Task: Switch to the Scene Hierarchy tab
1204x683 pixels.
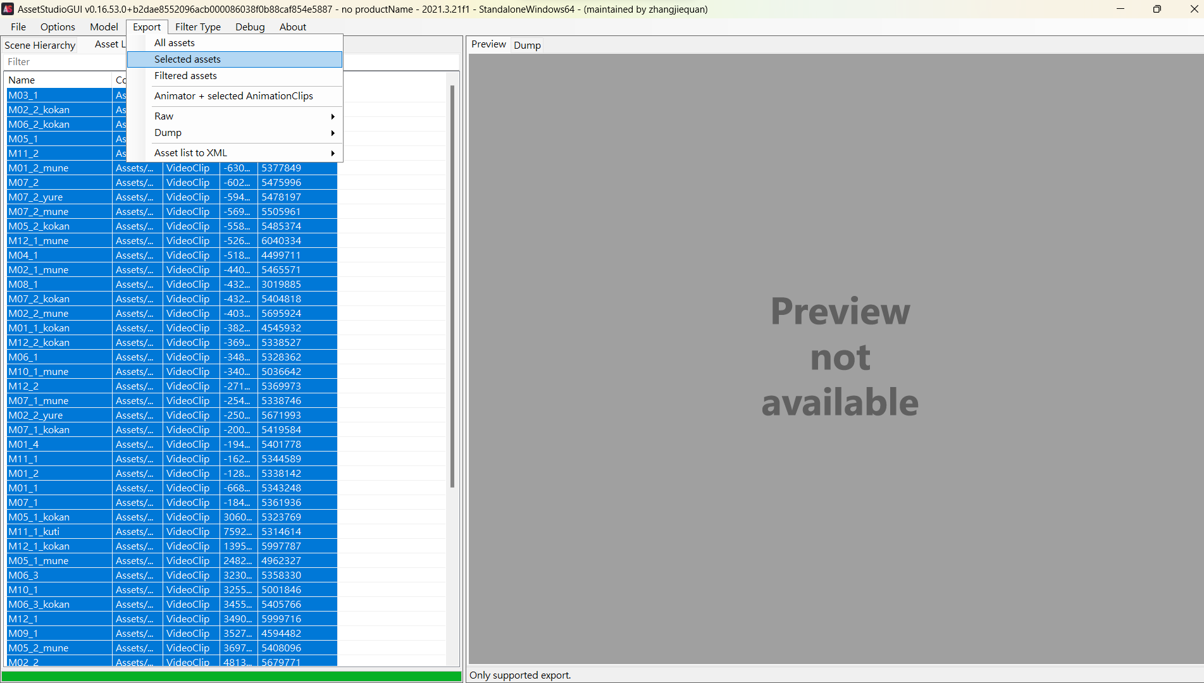Action: [40, 45]
